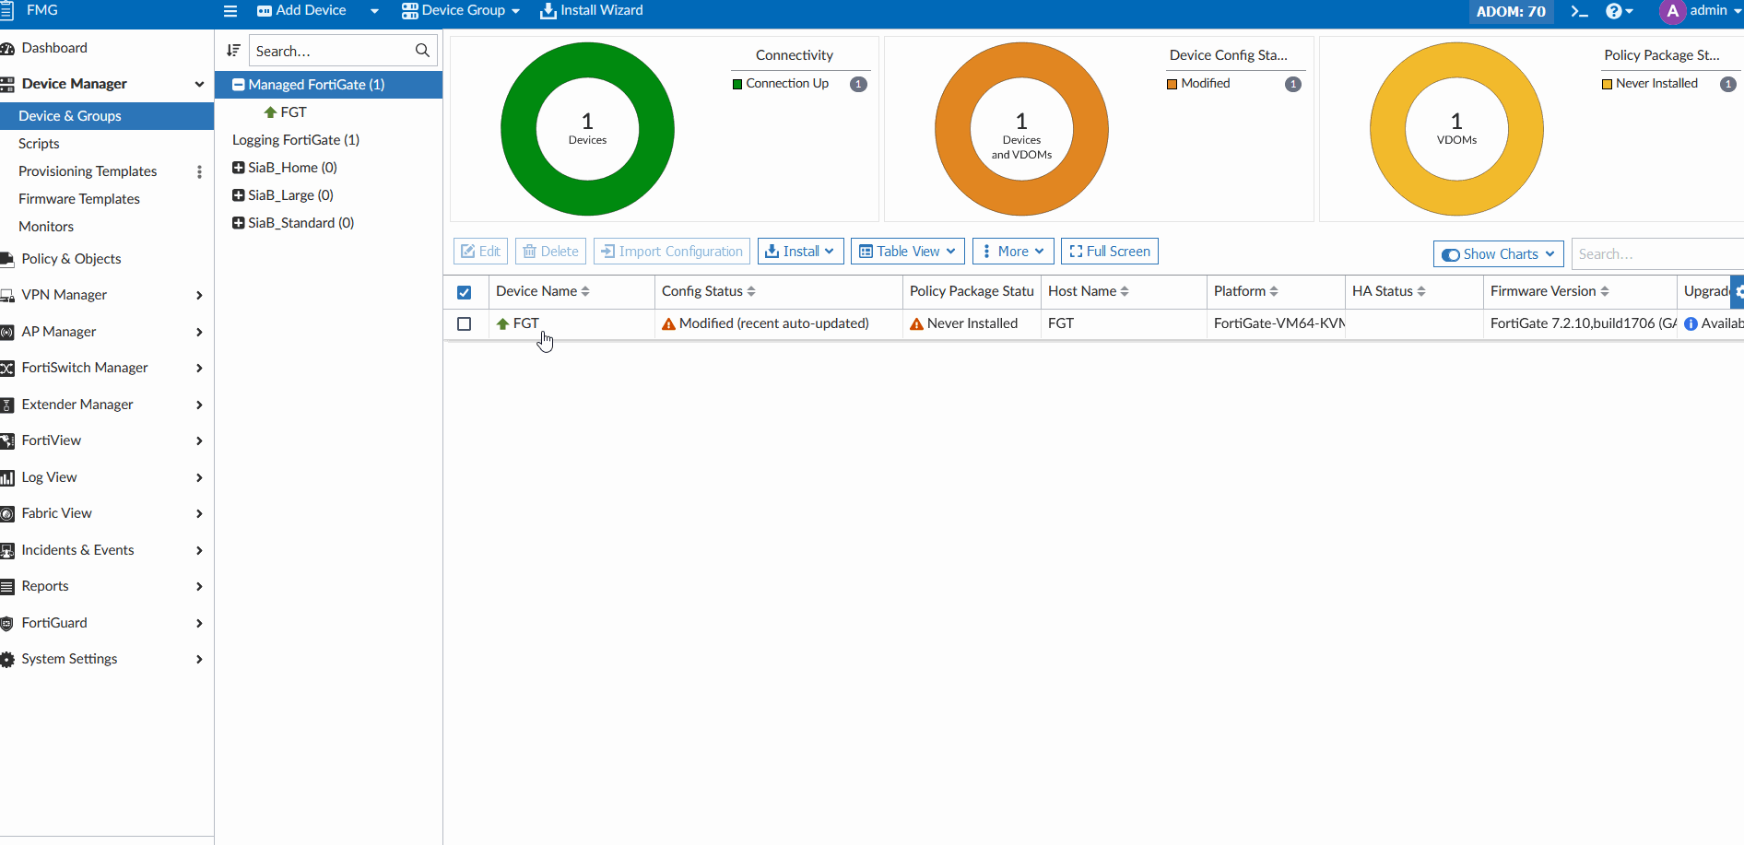Click the FortiView icon
The height and width of the screenshot is (845, 1744).
(x=7, y=440)
